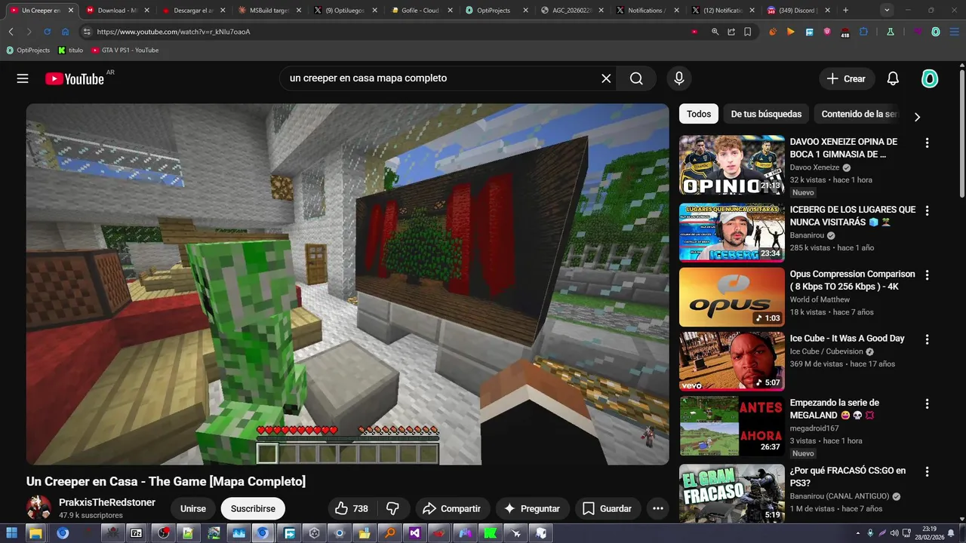Open the YouTube hamburger guide menu
Image resolution: width=966 pixels, height=543 pixels.
pyautogui.click(x=23, y=78)
